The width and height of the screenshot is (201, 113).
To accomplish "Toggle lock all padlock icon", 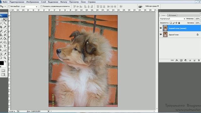I will point(179,23).
